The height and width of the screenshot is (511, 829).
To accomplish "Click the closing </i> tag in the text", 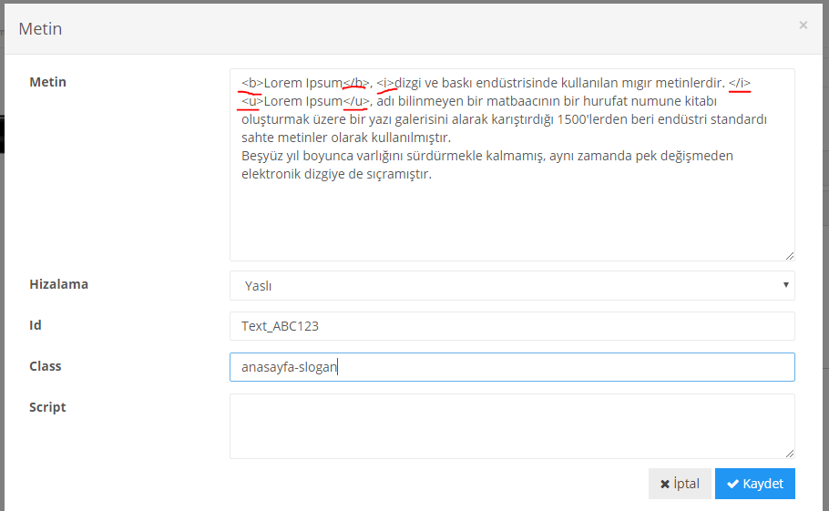I will click(740, 83).
